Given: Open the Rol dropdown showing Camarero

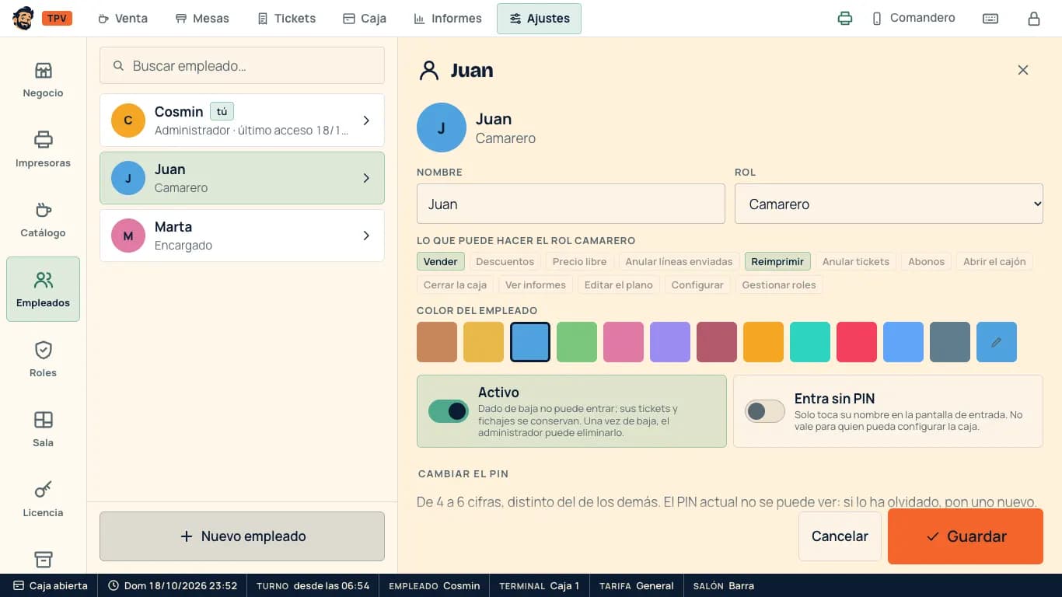Looking at the screenshot, I should click(x=889, y=204).
